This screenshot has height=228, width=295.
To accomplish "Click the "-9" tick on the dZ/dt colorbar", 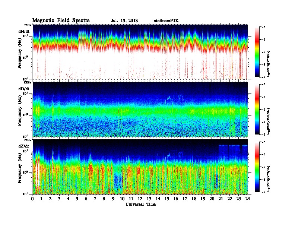I will (263, 192).
